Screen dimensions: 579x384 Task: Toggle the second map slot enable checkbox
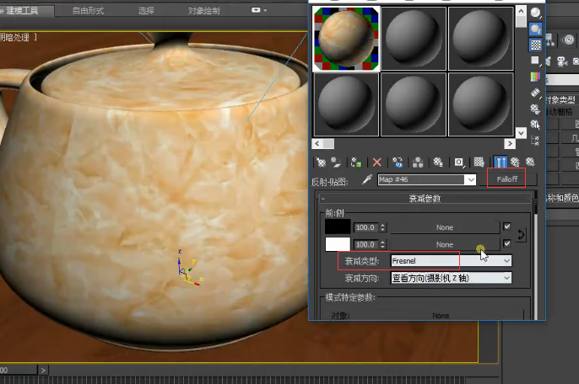click(x=506, y=244)
